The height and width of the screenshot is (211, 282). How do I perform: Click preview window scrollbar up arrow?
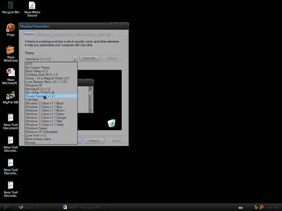coord(91,88)
